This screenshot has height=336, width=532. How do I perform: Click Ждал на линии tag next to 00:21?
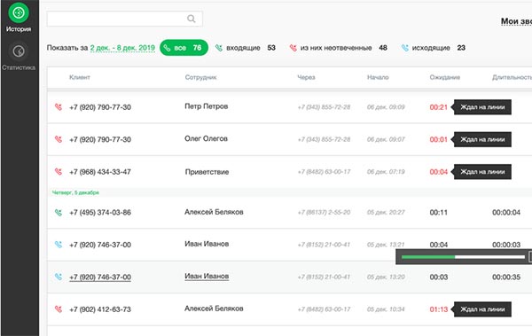click(x=482, y=107)
